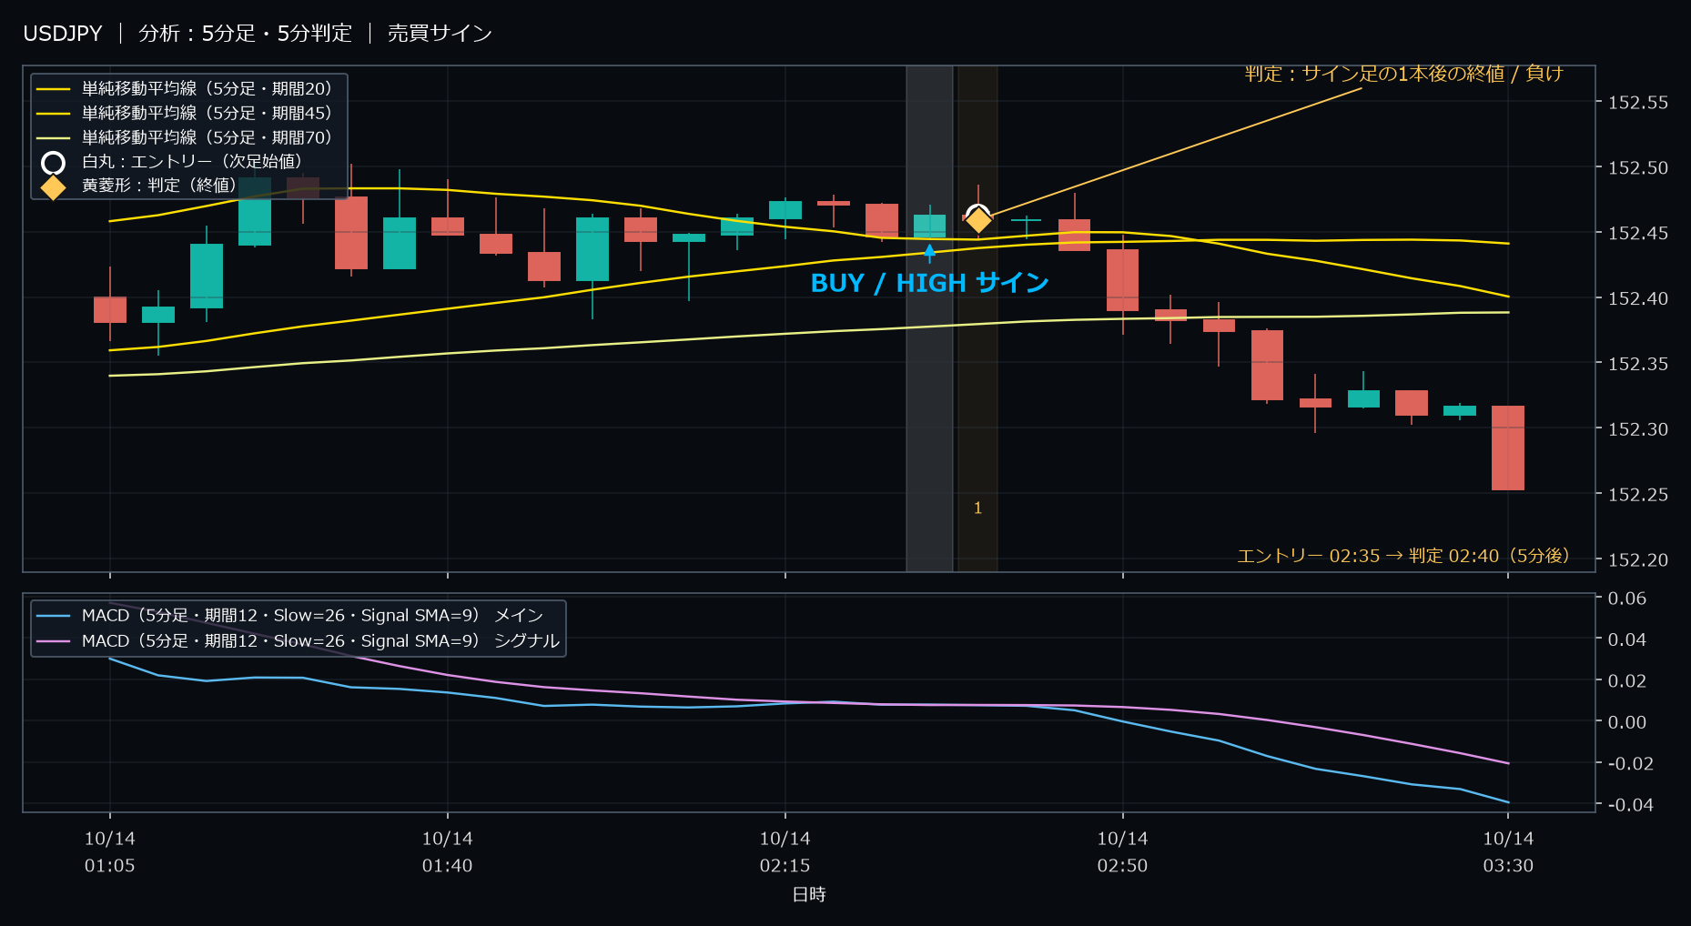Click the 0.00 MACD axis label
This screenshot has height=926, width=1691.
1627,722
